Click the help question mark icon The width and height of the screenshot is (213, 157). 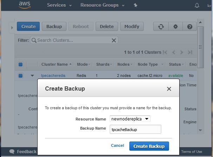[x=190, y=26]
